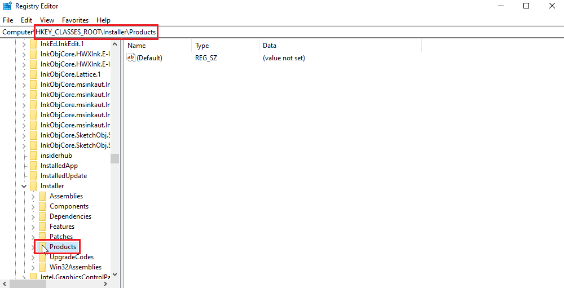
Task: Expand the Dependencies subkey
Action: [x=33, y=216]
